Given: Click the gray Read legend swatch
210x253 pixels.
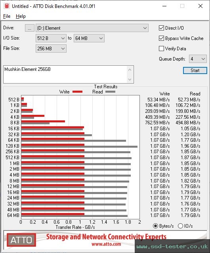Looking at the screenshot, I should (110, 91).
